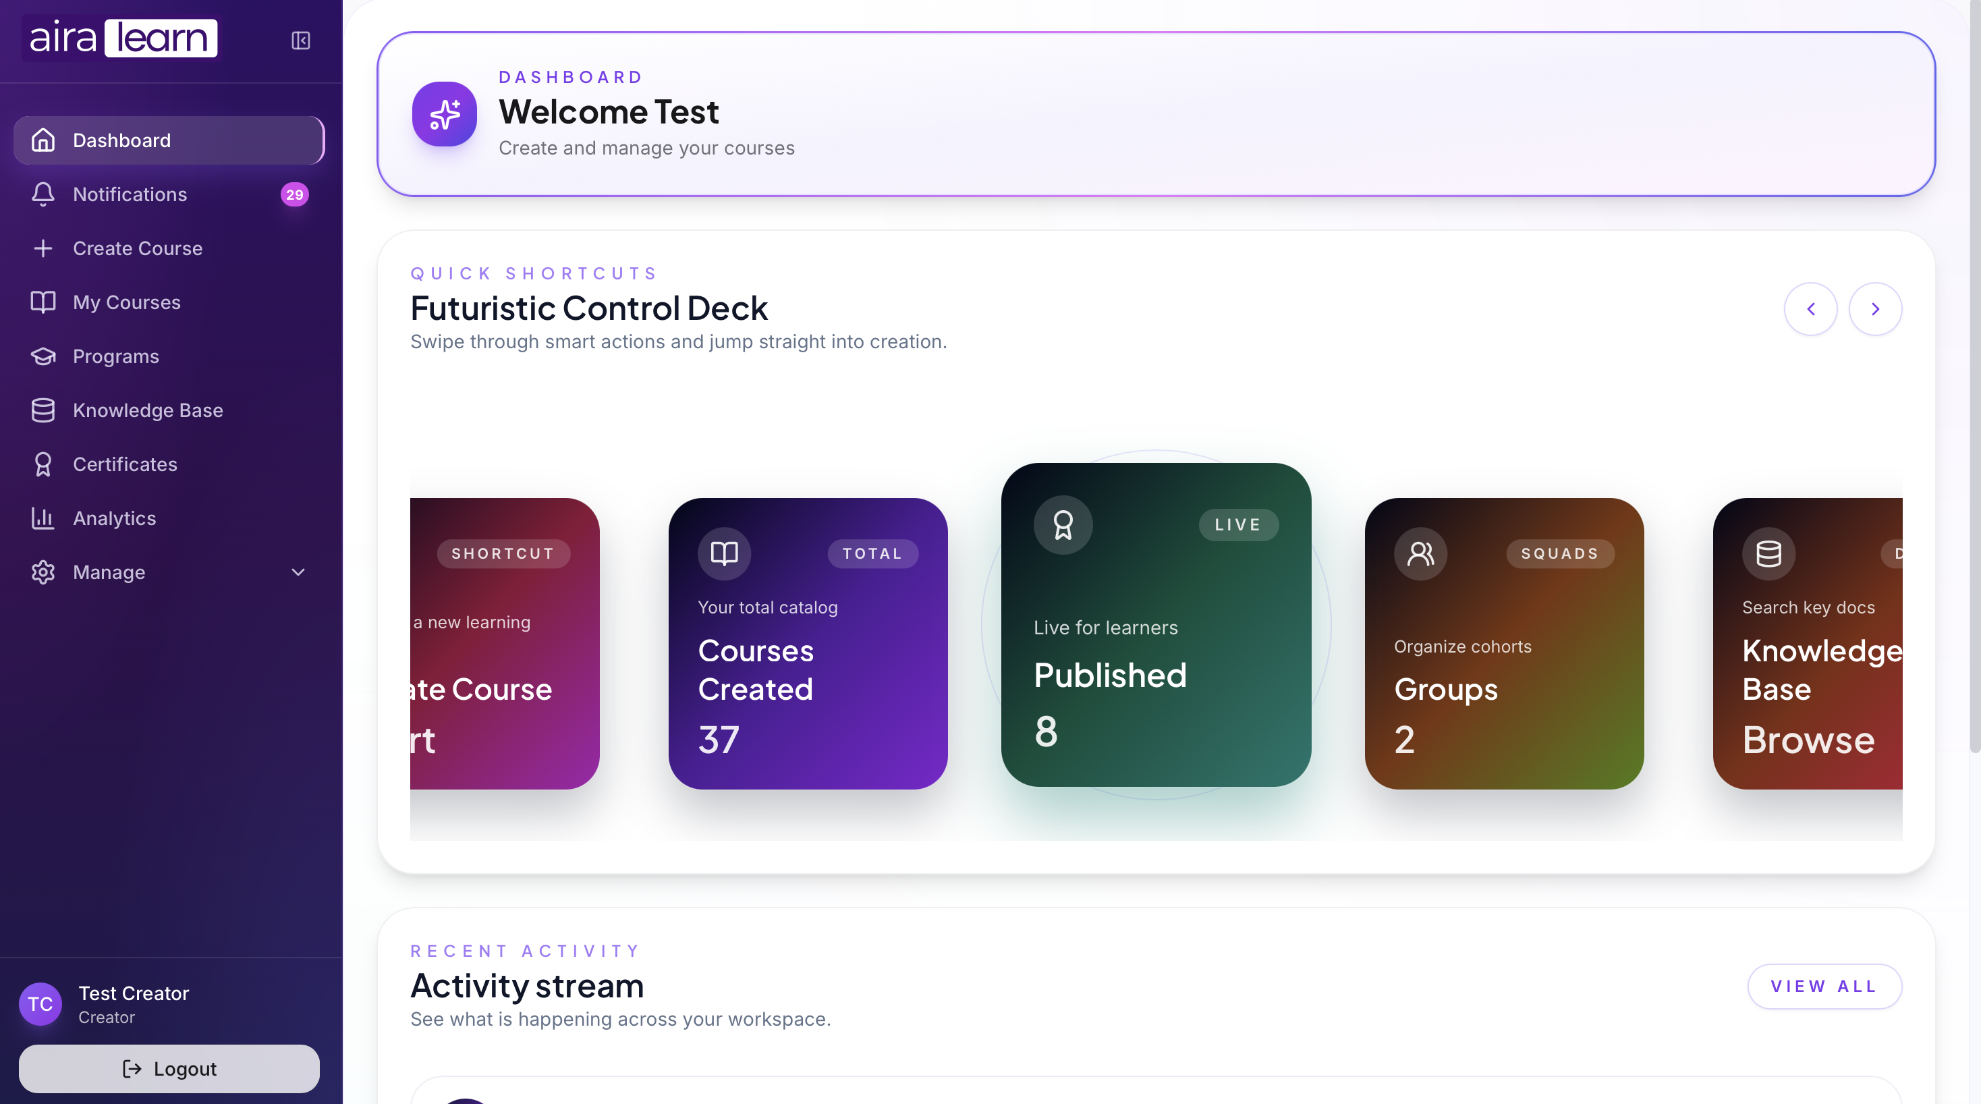
Task: Go to next shortcut with right arrow
Action: pos(1876,308)
